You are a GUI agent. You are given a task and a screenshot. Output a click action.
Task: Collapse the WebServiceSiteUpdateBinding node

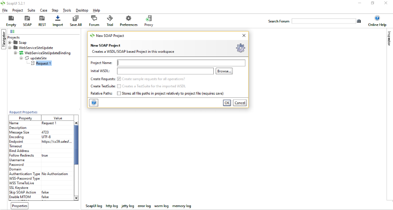[x=15, y=53]
